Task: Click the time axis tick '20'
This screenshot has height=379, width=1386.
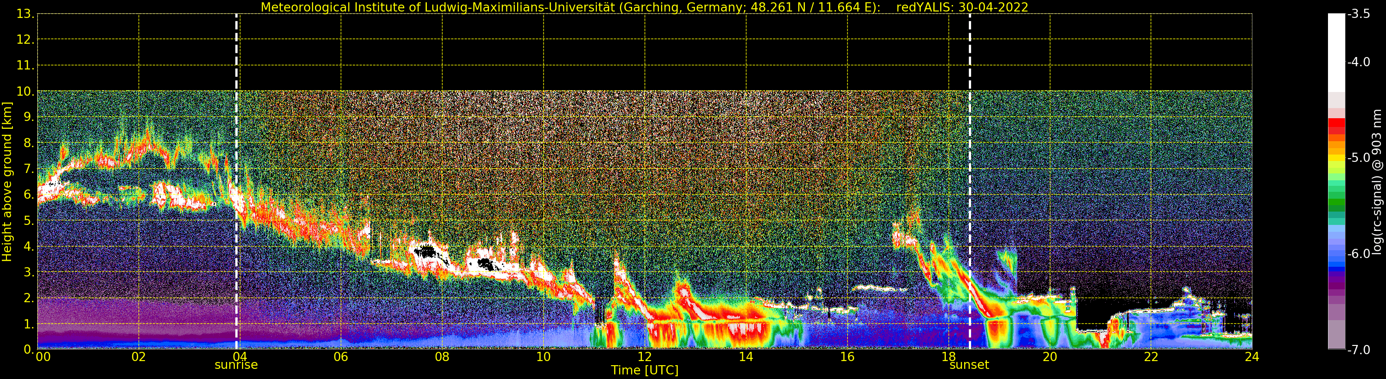Action: pos(1050,357)
